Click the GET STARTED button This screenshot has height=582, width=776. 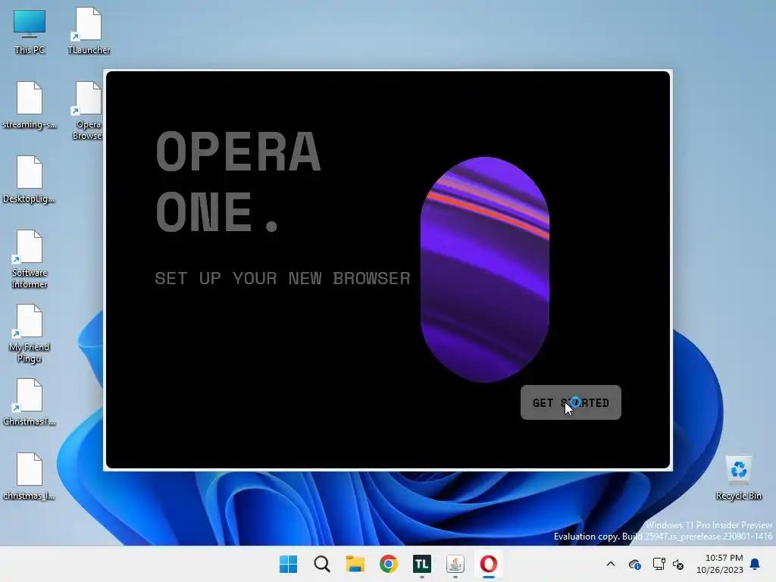pos(571,402)
